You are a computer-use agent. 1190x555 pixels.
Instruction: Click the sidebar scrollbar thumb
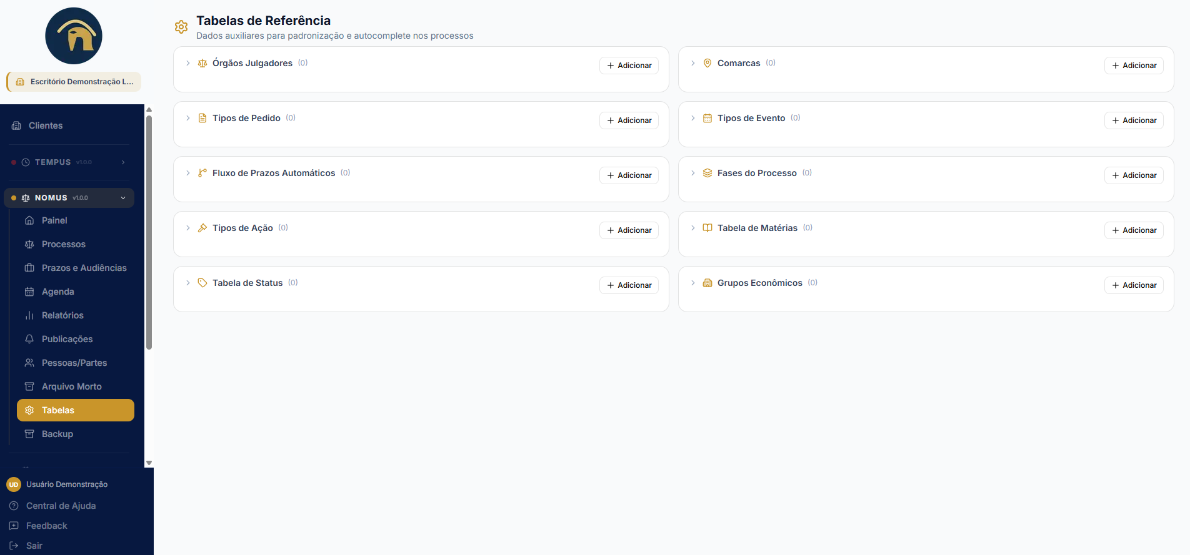[149, 232]
